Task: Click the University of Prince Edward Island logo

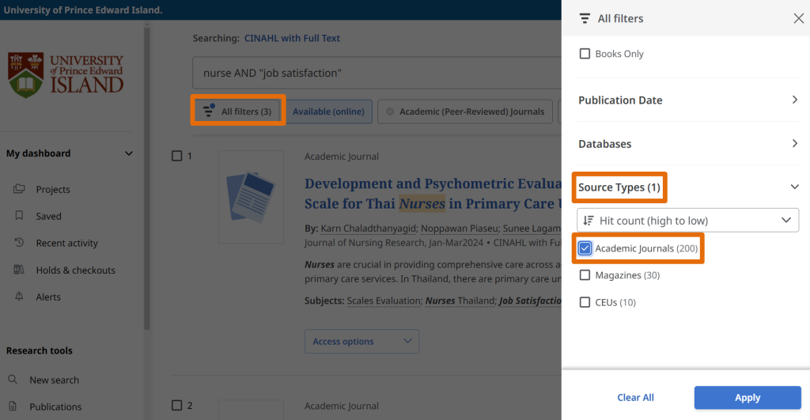Action: pos(66,74)
